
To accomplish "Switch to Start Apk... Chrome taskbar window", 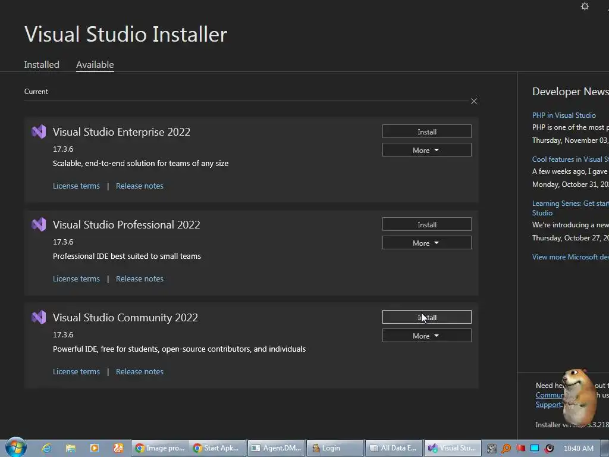I will tap(217, 448).
